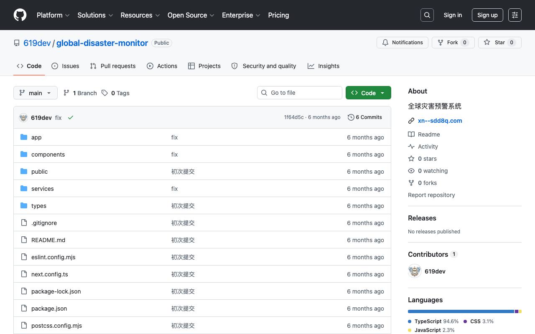
Task: Click the app folder icon
Action: (x=24, y=137)
